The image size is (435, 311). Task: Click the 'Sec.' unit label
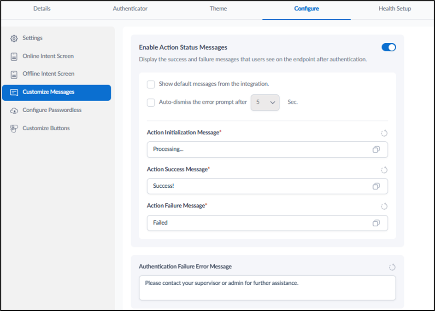tap(293, 102)
